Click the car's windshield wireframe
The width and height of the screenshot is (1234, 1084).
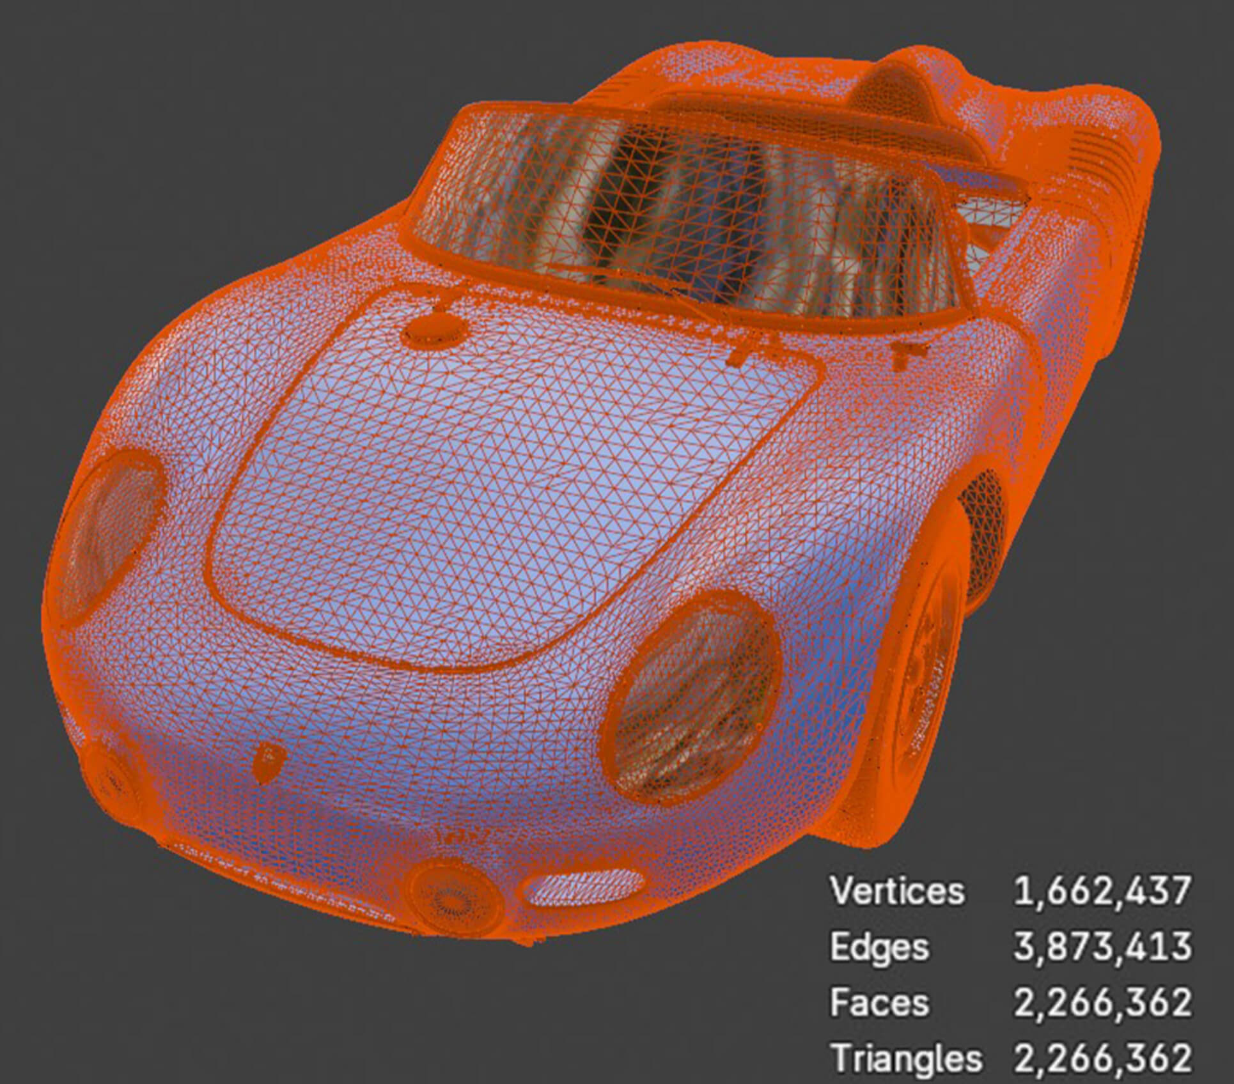691,217
